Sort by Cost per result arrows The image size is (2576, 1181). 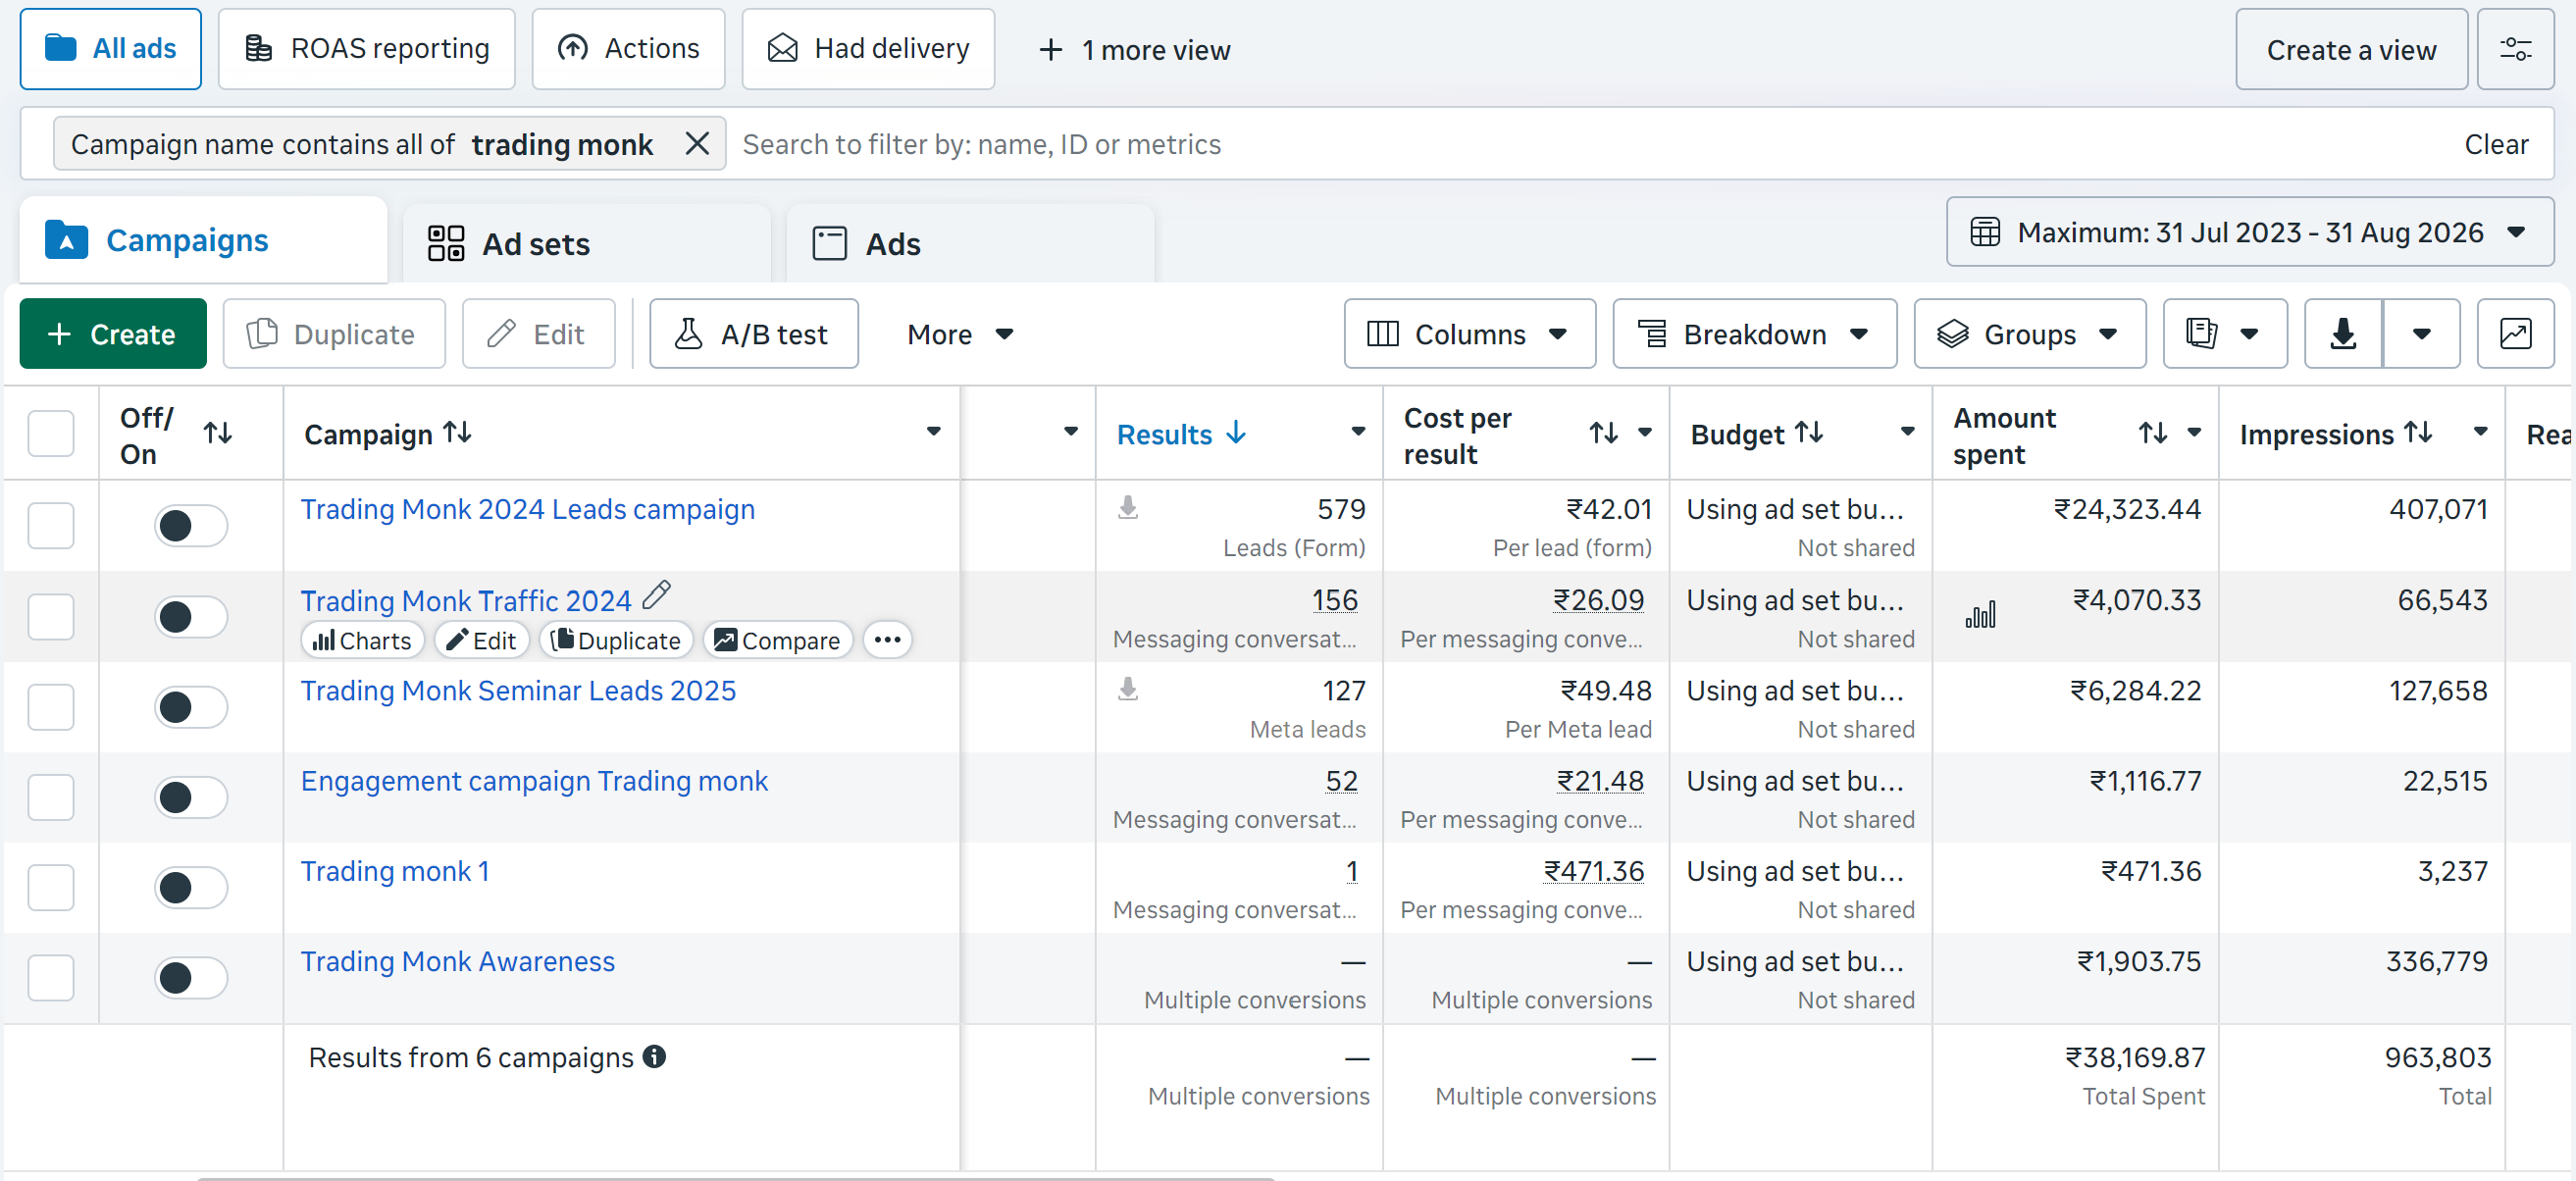[1604, 433]
